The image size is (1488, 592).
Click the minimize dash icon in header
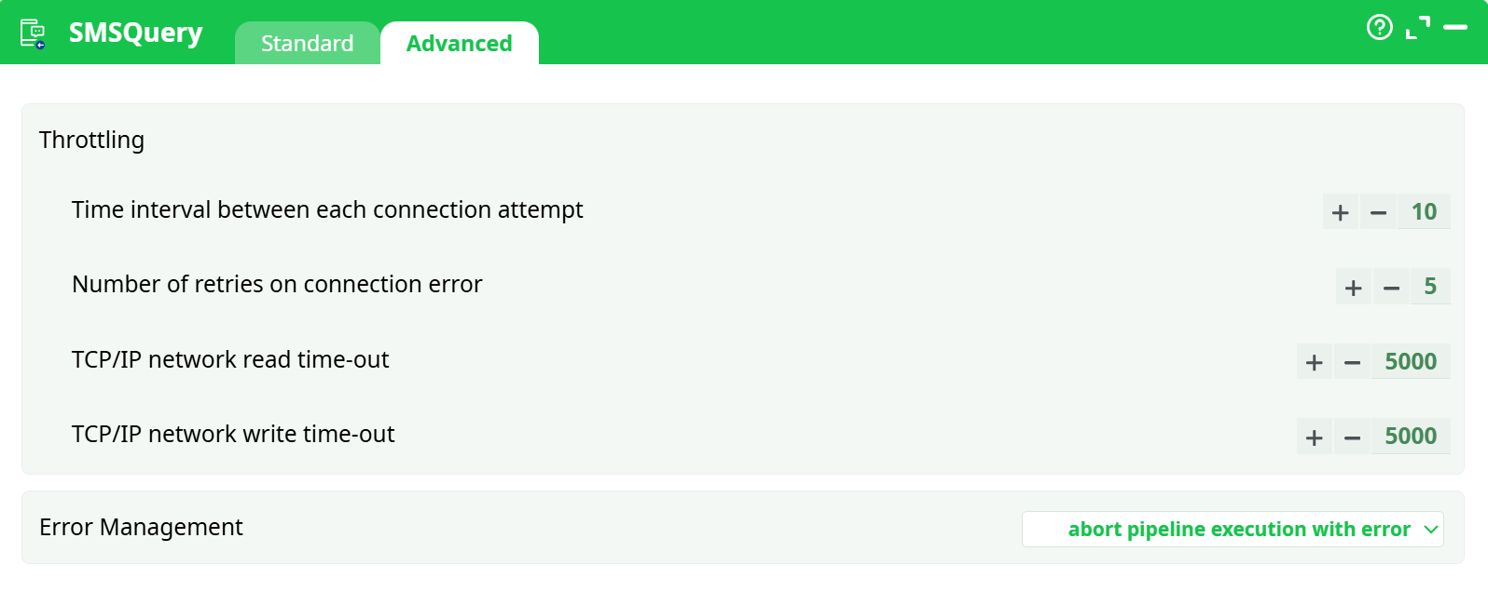[x=1454, y=28]
